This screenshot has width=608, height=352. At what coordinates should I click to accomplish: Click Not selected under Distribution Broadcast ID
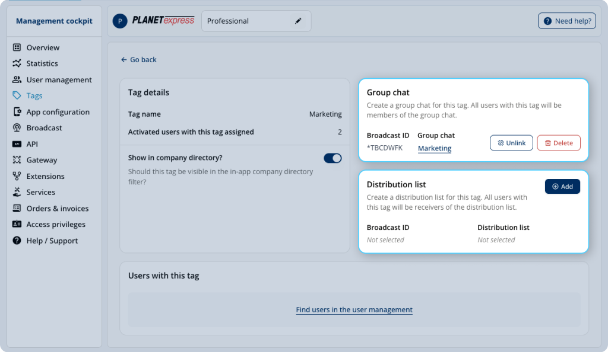point(385,240)
